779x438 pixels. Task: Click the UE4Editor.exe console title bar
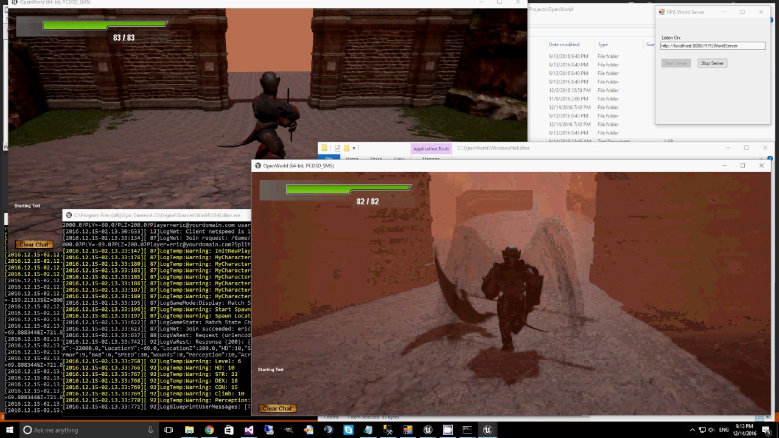[x=156, y=215]
